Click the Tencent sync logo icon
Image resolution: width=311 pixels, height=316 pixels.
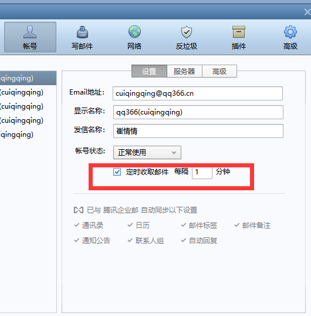point(79,210)
